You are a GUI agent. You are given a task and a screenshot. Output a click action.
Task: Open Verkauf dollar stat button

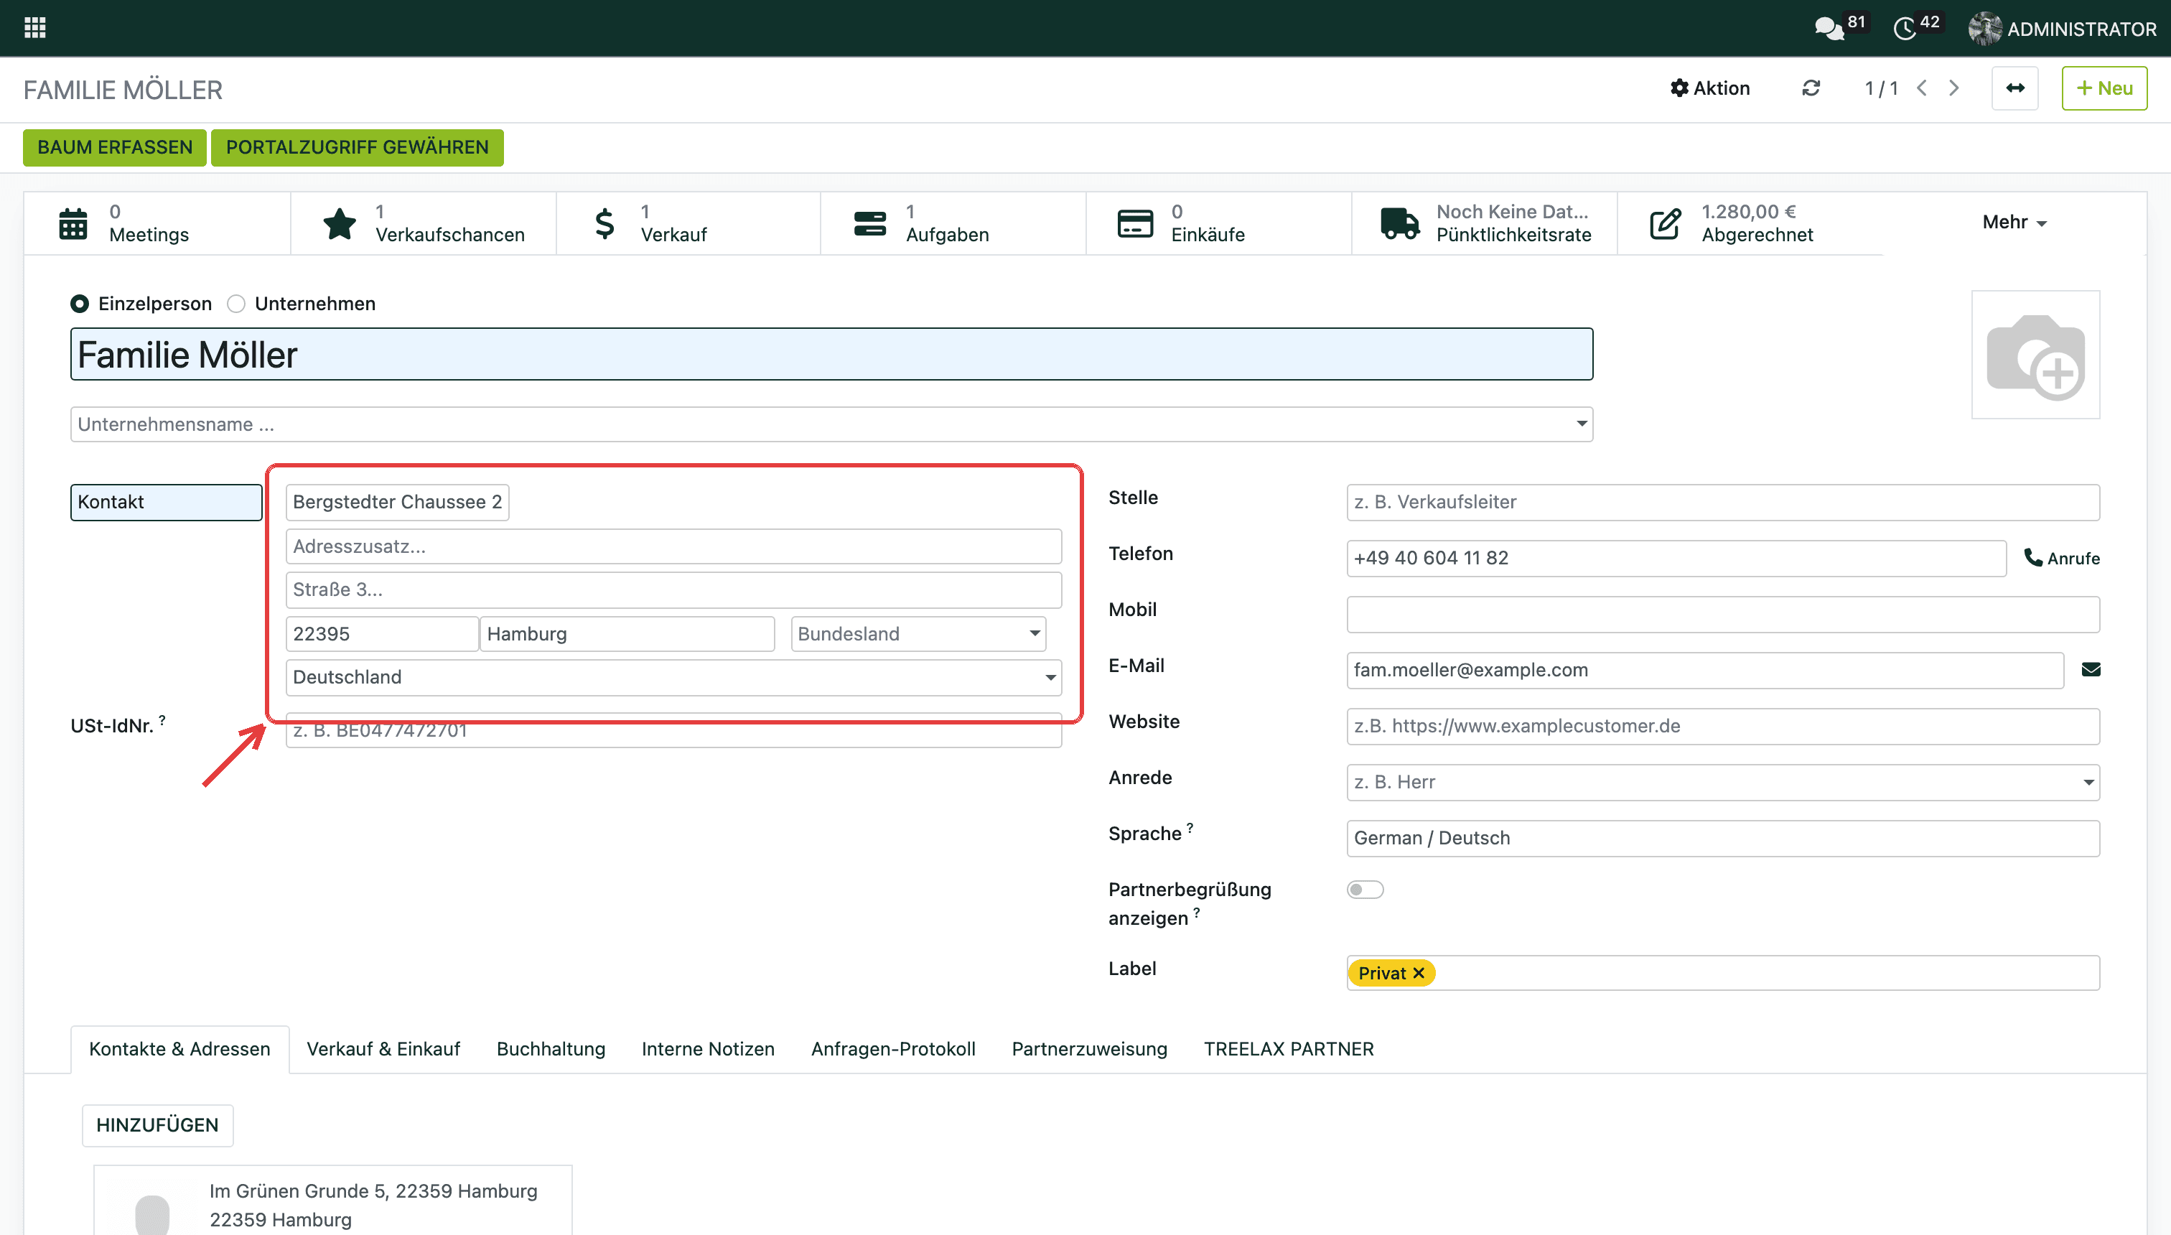688,223
